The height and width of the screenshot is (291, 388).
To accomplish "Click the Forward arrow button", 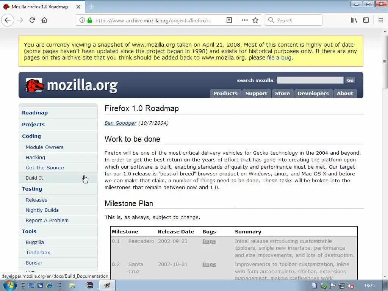I will 20,20.
